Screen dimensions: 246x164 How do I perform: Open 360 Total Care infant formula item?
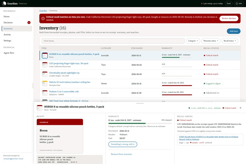69,101
